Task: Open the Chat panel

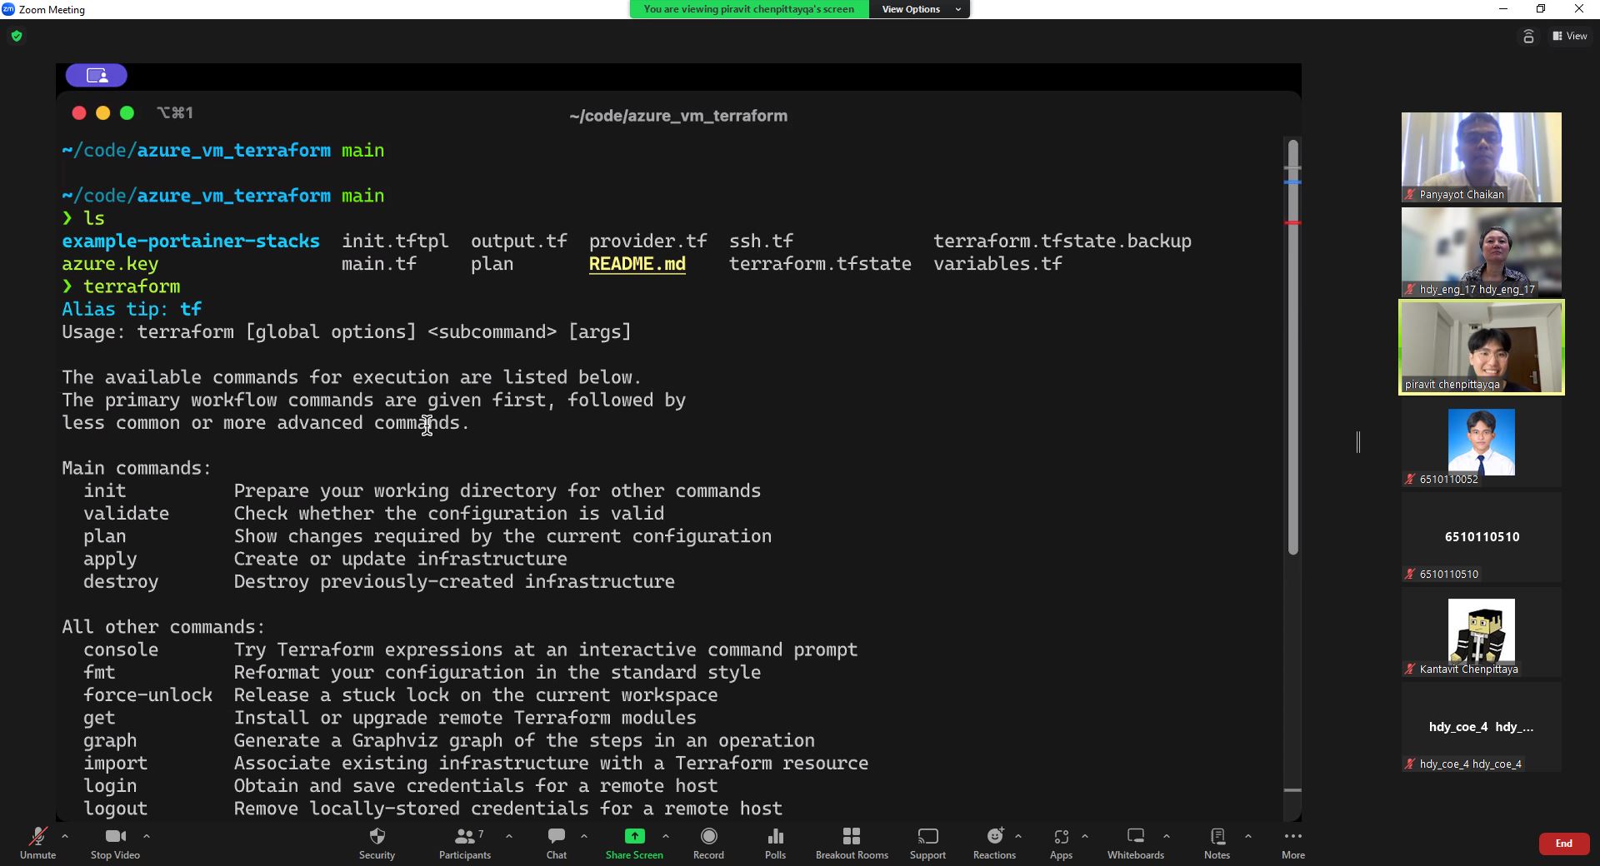Action: pyautogui.click(x=557, y=836)
